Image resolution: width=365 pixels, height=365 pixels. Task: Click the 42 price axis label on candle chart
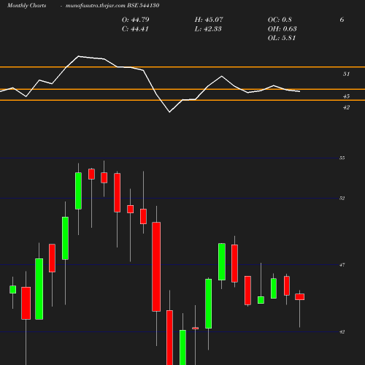pyautogui.click(x=342, y=332)
